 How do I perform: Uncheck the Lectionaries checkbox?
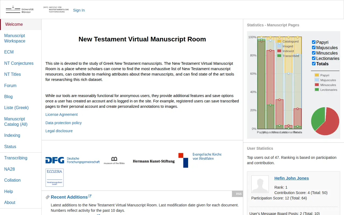pos(314,58)
